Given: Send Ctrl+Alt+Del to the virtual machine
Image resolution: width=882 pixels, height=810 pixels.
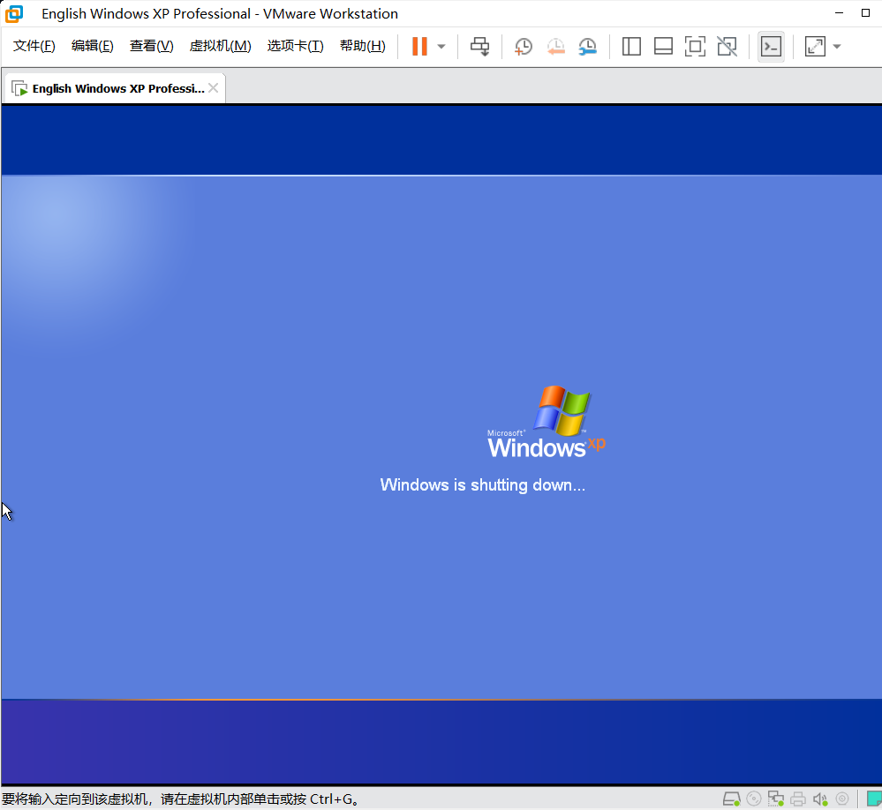Looking at the screenshot, I should tap(479, 46).
